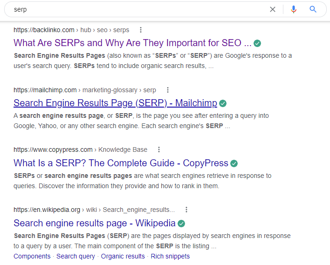Viewport: 330px width, 265px height.
Task: Open 'What Is a SERP? The Complete Guide - CopyPress'
Action: (121, 163)
